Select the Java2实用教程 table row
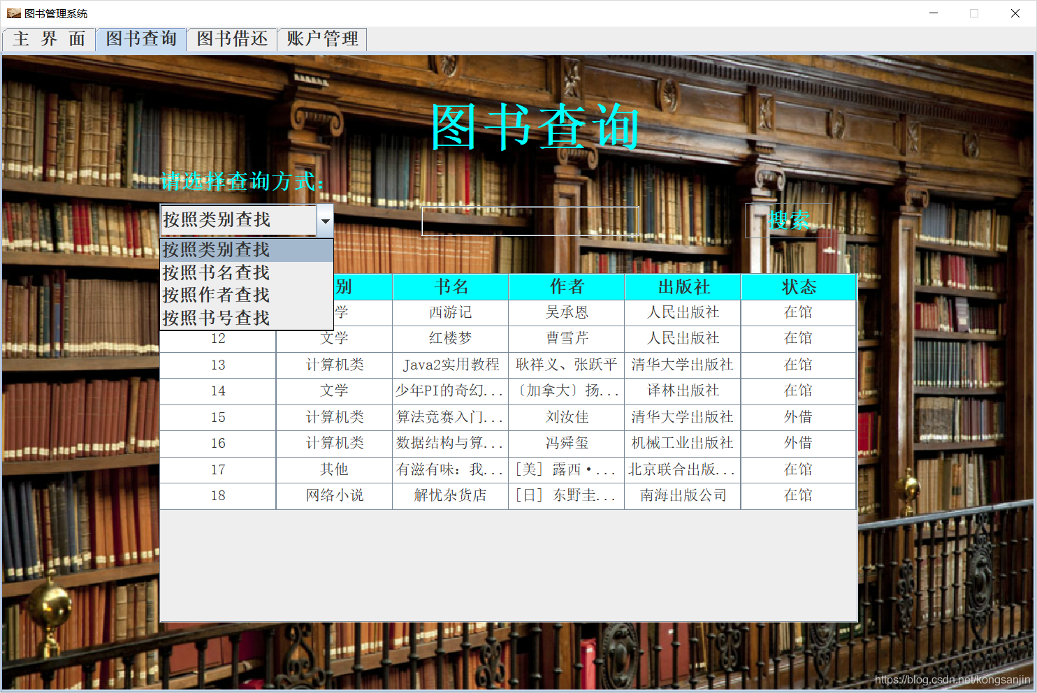The image size is (1037, 693). (x=450, y=365)
